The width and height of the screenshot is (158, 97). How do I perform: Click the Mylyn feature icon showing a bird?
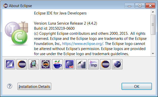click(x=81, y=64)
